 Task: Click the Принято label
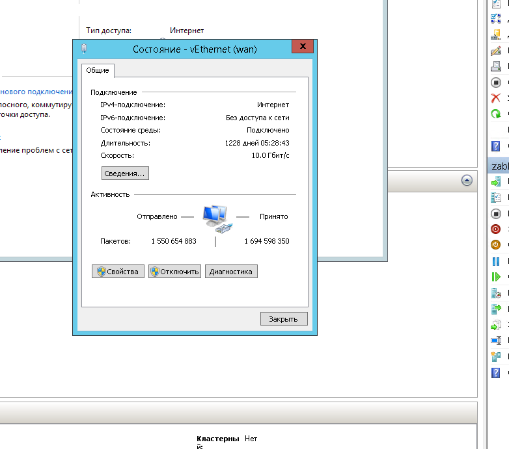point(273,216)
